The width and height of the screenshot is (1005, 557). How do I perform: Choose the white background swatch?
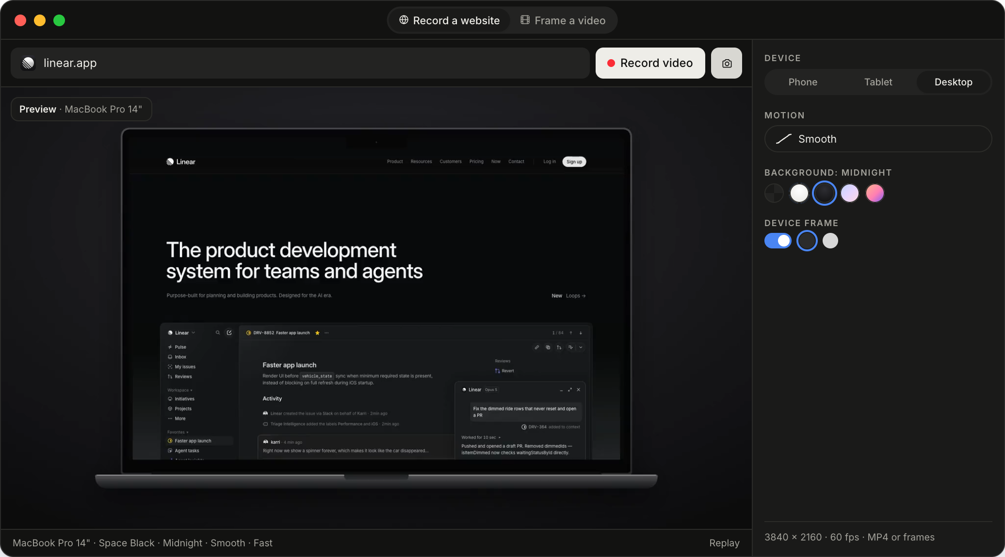pyautogui.click(x=799, y=193)
